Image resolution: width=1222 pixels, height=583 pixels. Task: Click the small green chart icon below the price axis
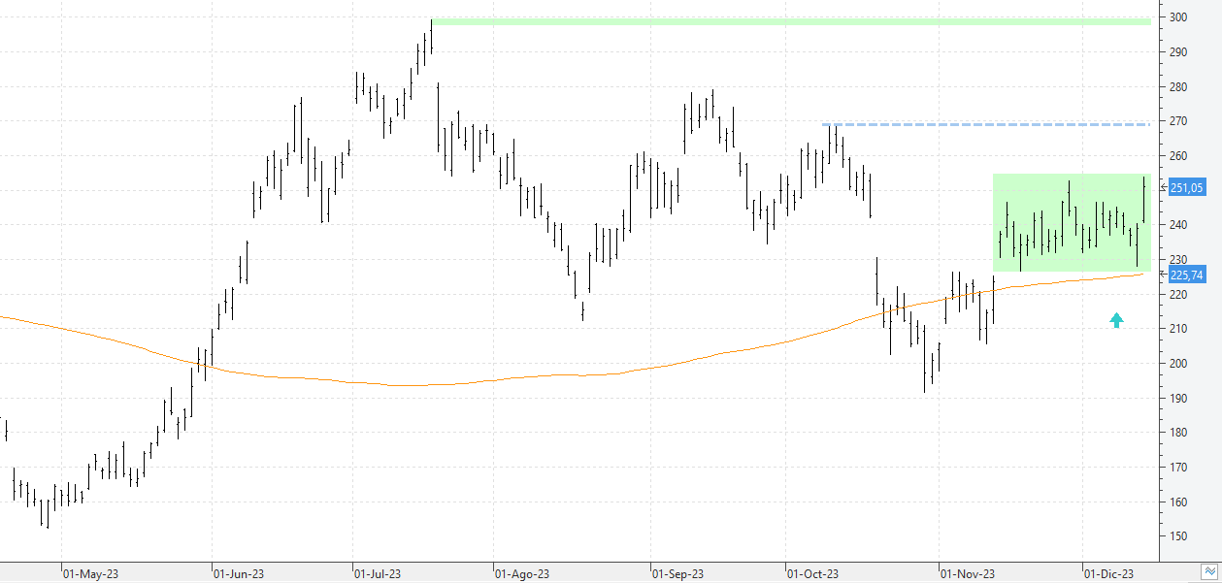pyautogui.click(x=1210, y=571)
